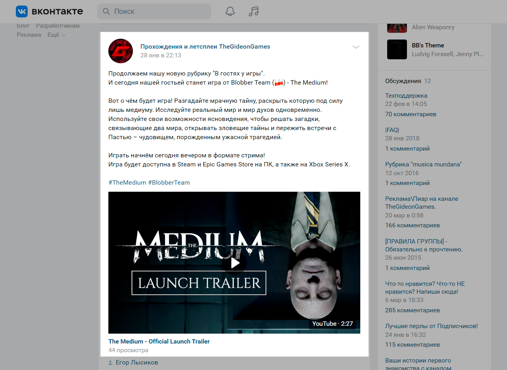Open the |FAQ| discussion
Screen dimensions: 507x370
[392, 130]
